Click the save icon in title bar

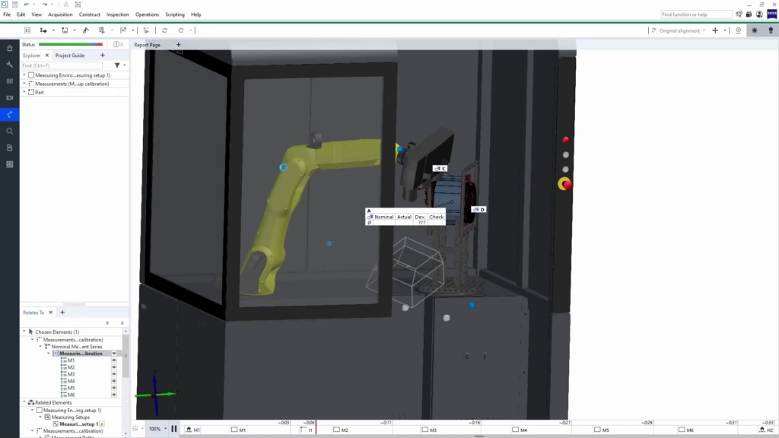coord(14,5)
